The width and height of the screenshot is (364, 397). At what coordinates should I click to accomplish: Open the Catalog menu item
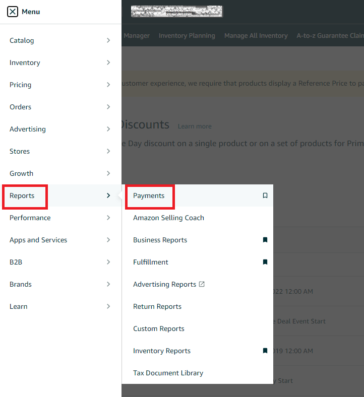coord(22,40)
